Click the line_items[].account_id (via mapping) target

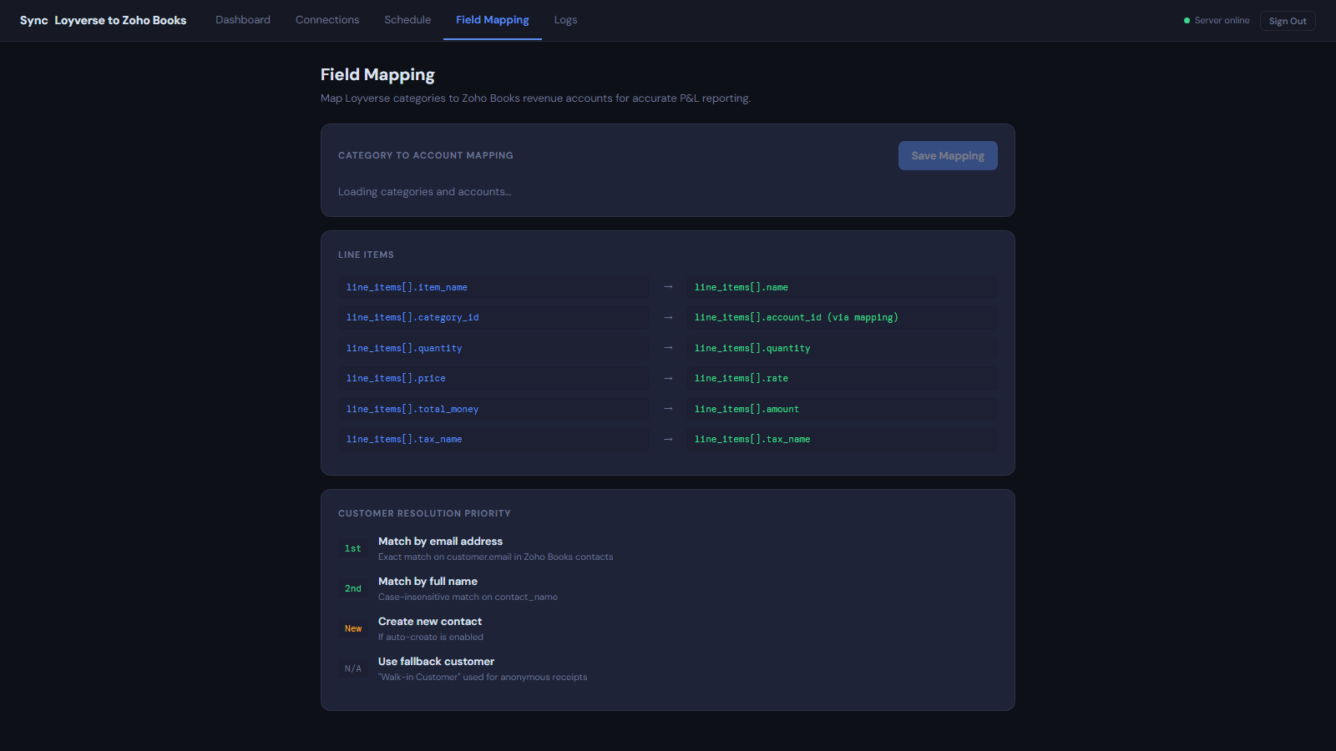coord(842,317)
